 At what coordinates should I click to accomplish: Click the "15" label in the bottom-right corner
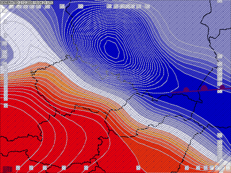228,168
